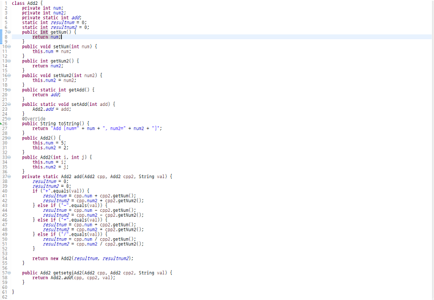The height and width of the screenshot is (300, 434).
Task: Click 'this.num = i;' on line 34
Action: point(50,162)
